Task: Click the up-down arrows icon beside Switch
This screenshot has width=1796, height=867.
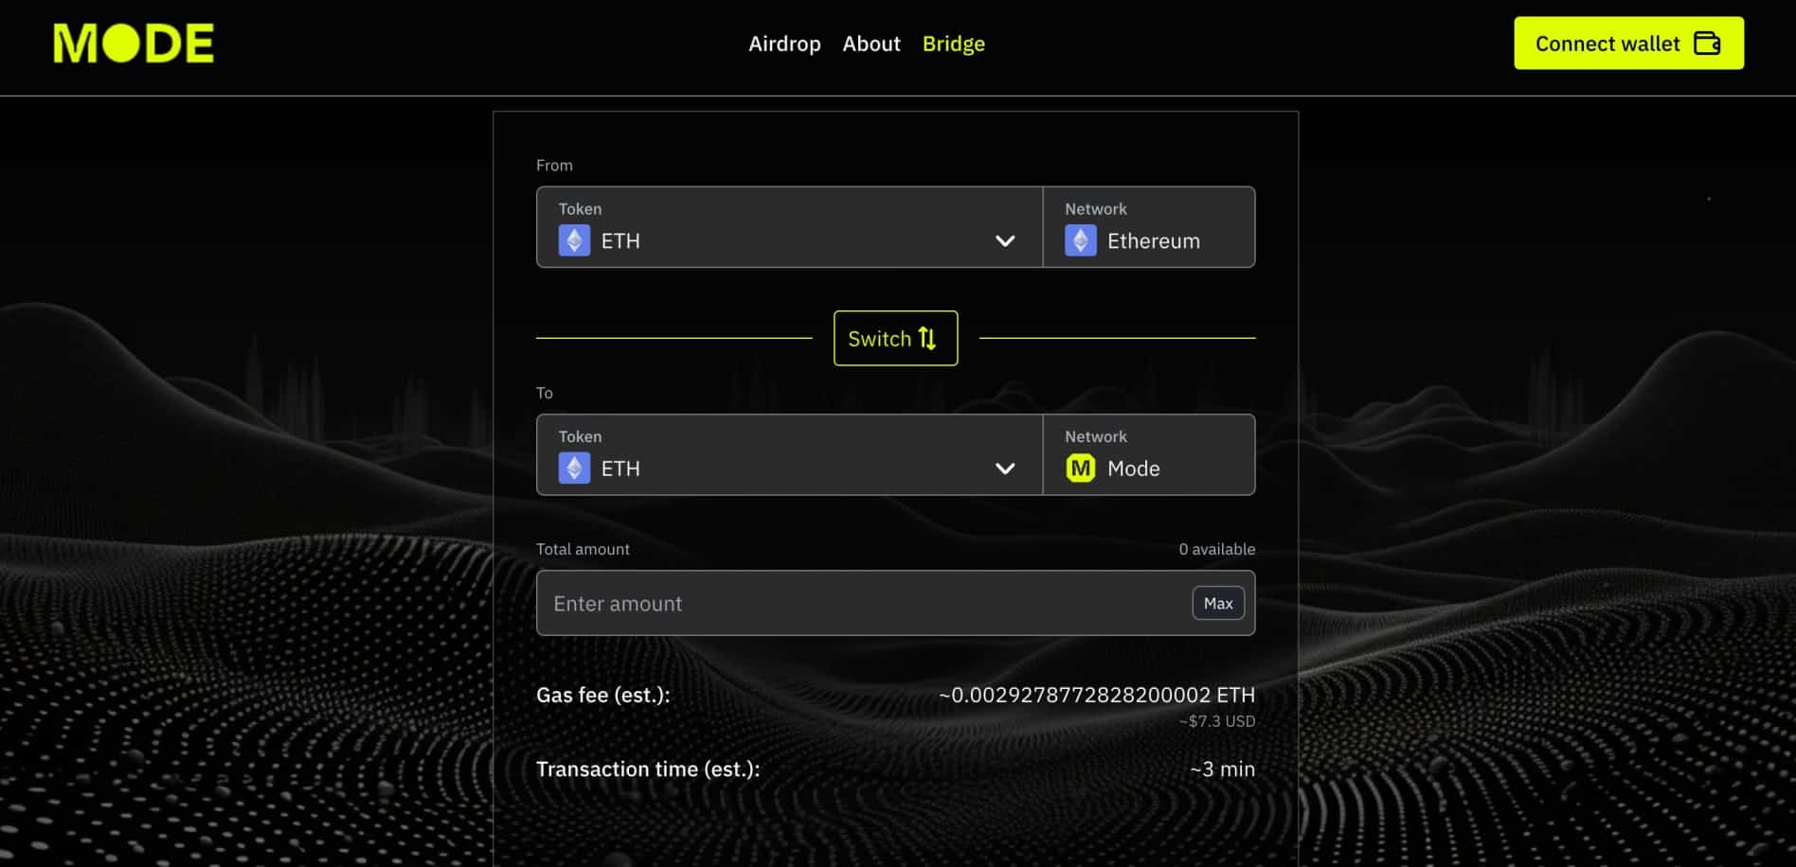Action: pos(927,339)
